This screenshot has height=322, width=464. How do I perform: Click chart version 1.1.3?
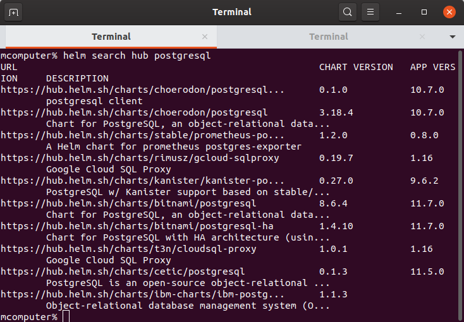pyautogui.click(x=333, y=294)
